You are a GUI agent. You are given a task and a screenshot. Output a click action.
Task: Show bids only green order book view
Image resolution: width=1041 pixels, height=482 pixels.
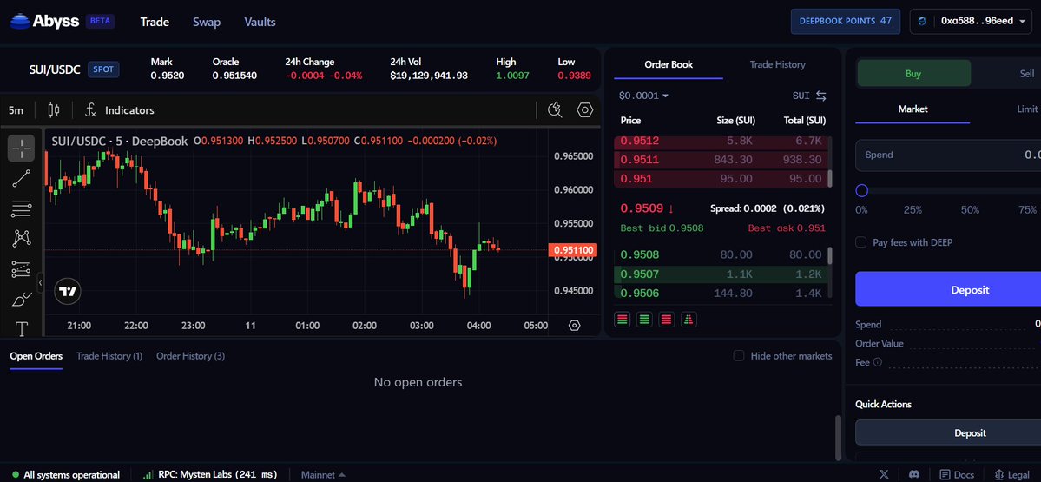[644, 320]
